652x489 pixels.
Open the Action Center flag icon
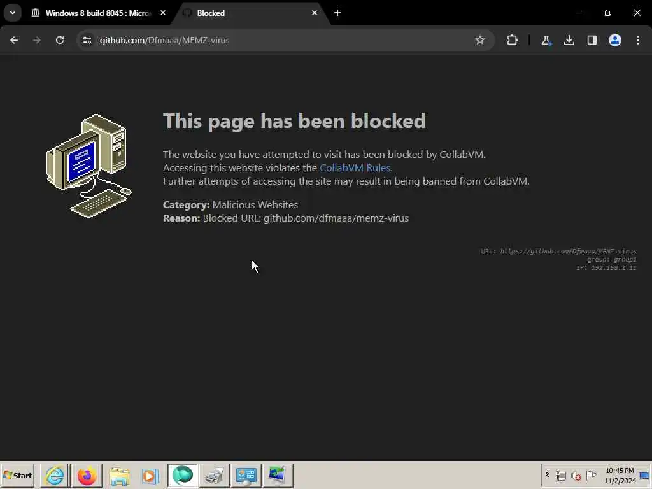591,475
